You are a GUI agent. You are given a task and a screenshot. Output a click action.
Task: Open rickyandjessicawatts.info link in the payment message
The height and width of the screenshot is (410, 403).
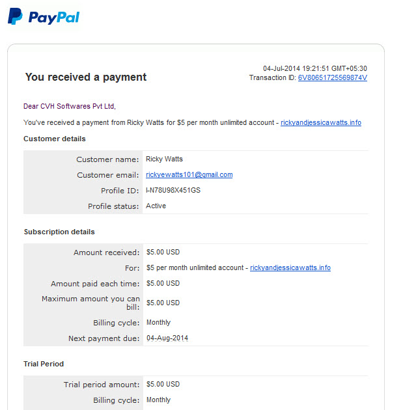click(321, 122)
